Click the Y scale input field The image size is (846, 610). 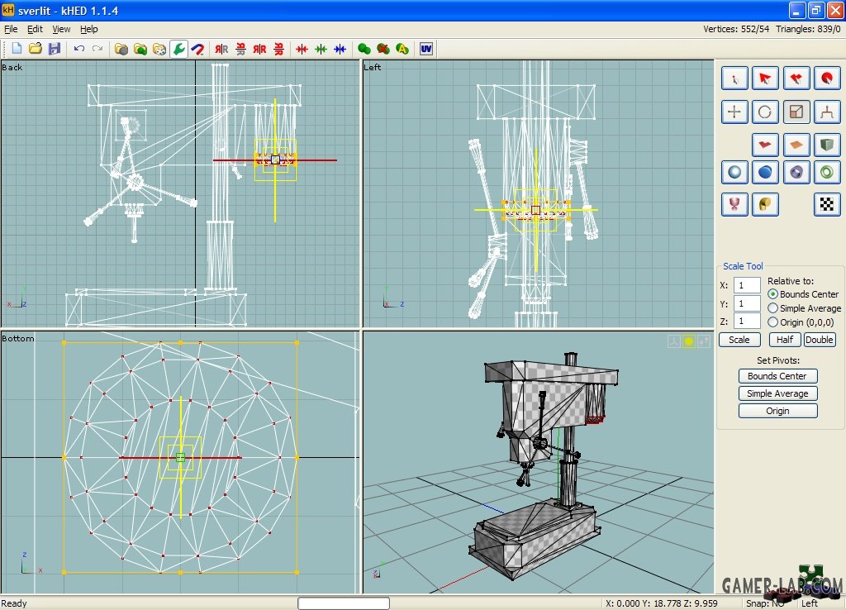point(747,303)
